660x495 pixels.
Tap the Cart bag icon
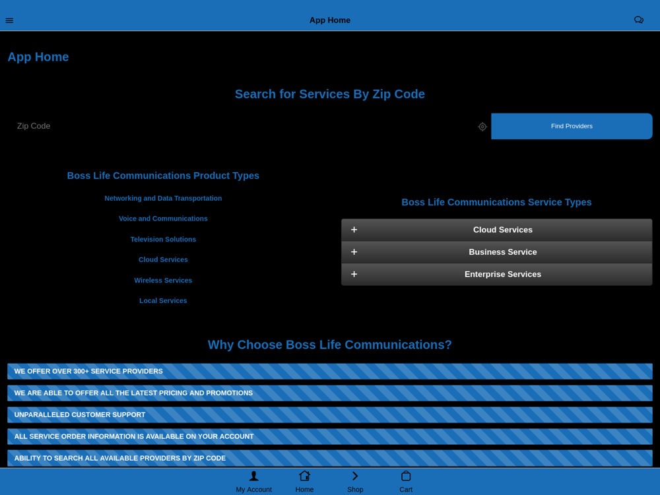pyautogui.click(x=406, y=476)
